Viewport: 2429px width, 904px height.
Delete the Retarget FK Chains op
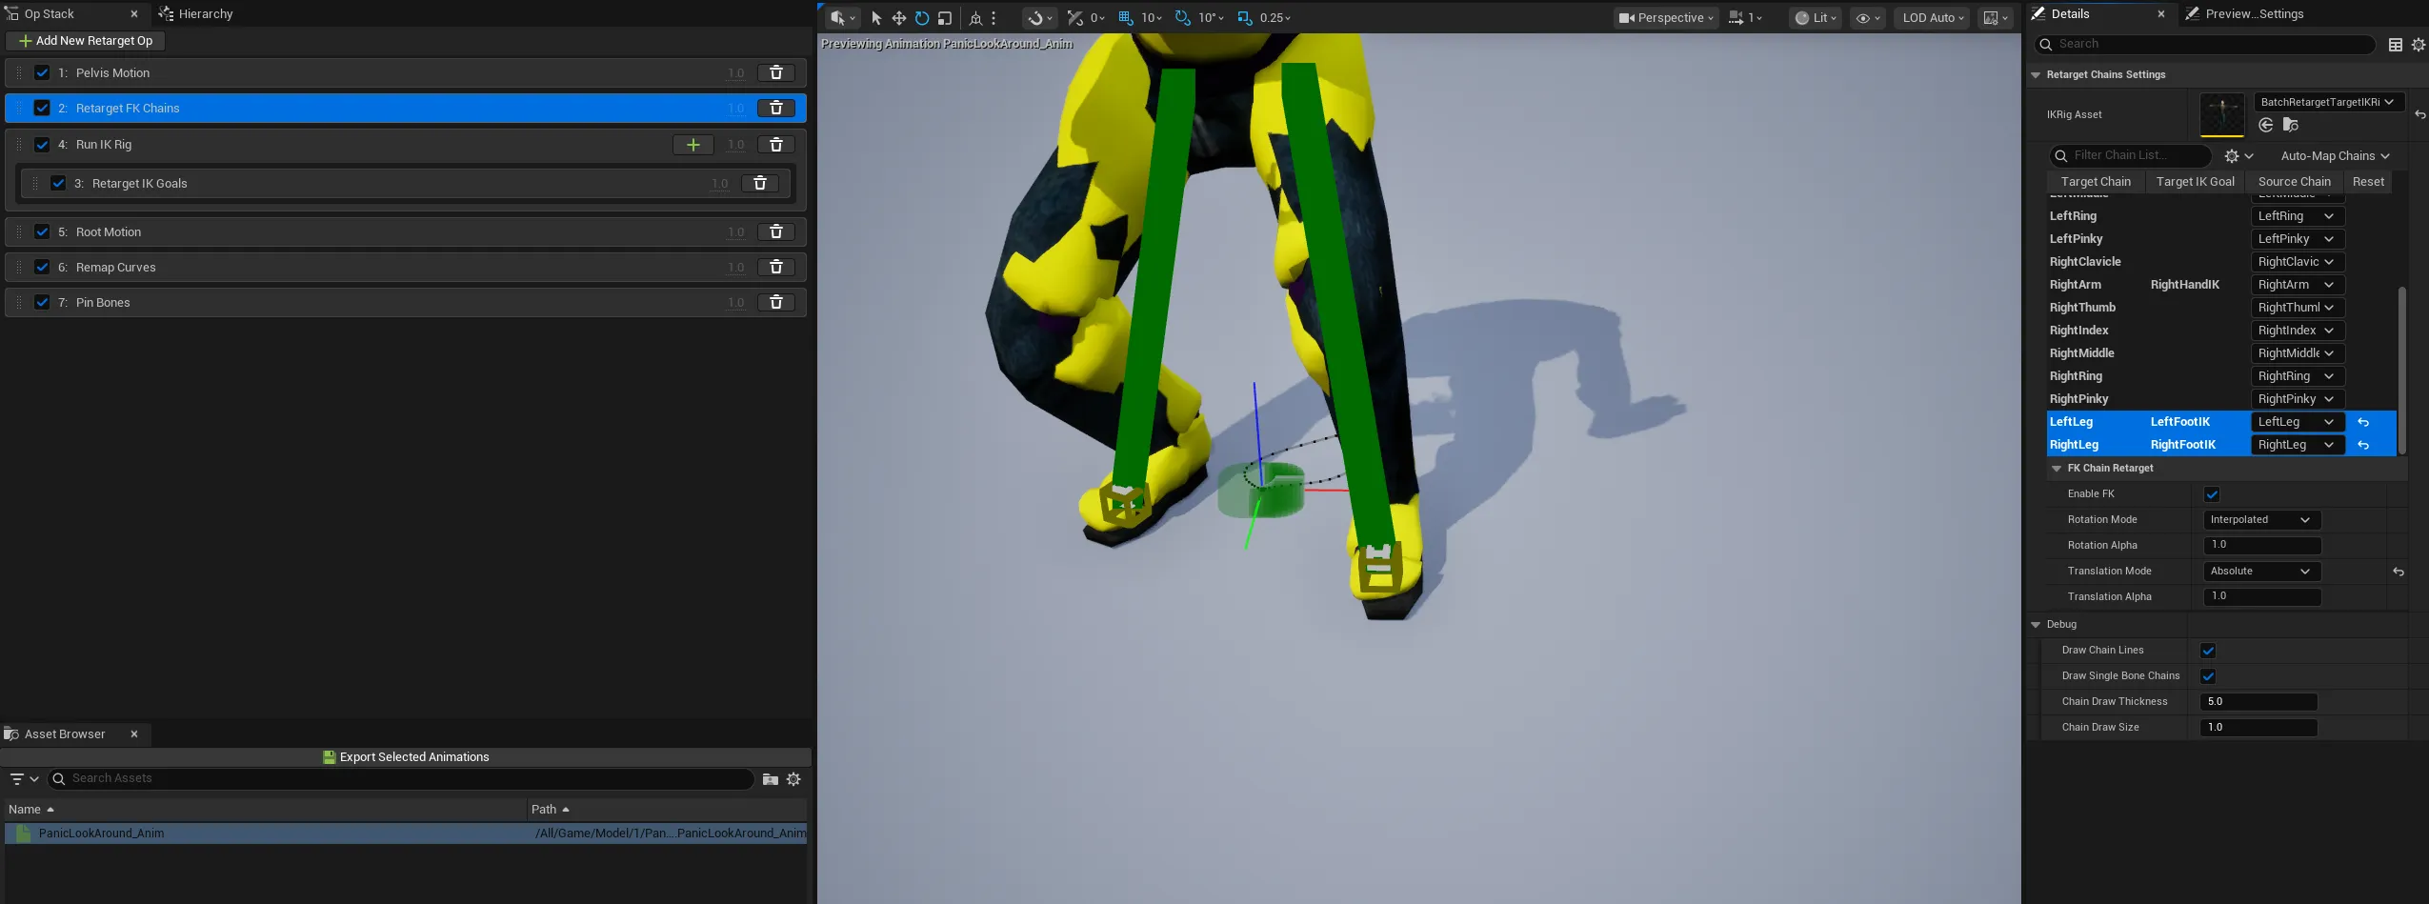[x=776, y=108]
